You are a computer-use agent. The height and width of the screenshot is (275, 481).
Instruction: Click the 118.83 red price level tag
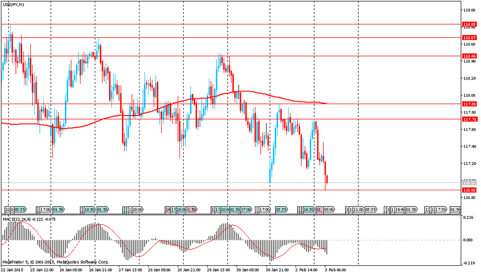[469, 24]
